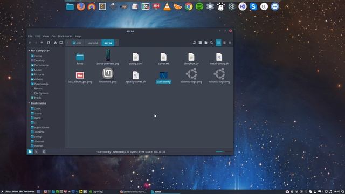Select the last_album_pic.png image file

80,77
